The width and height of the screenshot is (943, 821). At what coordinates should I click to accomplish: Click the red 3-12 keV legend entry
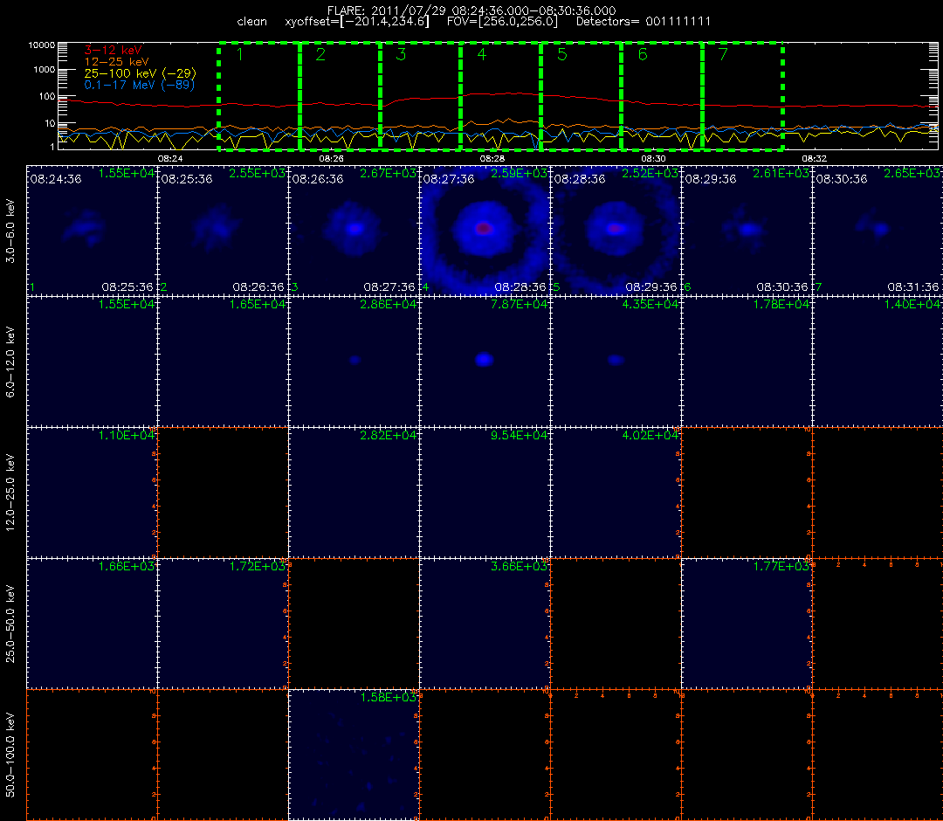[113, 50]
